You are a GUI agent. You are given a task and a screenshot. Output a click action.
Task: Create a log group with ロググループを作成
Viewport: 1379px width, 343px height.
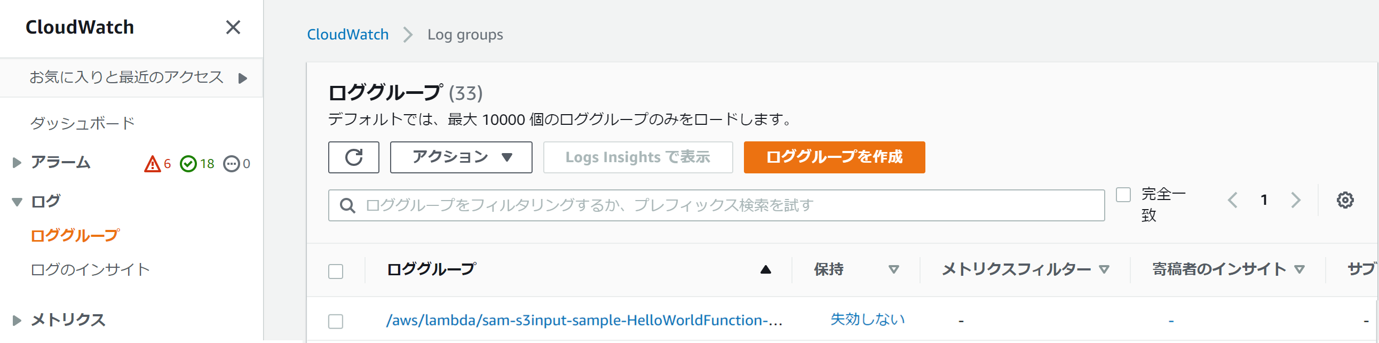coord(833,157)
